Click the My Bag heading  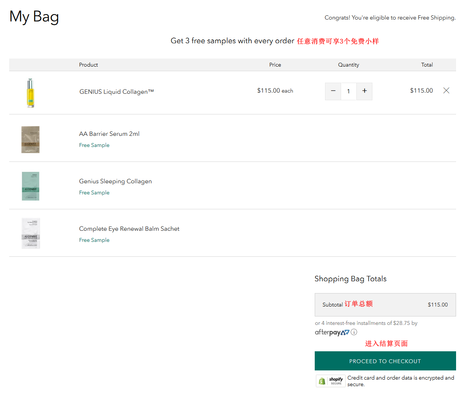(34, 17)
